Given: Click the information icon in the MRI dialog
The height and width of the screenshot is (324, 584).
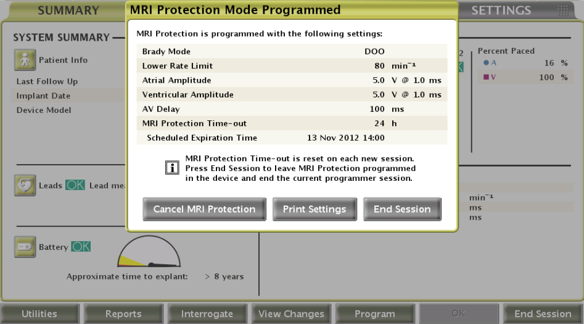Looking at the screenshot, I should 173,168.
